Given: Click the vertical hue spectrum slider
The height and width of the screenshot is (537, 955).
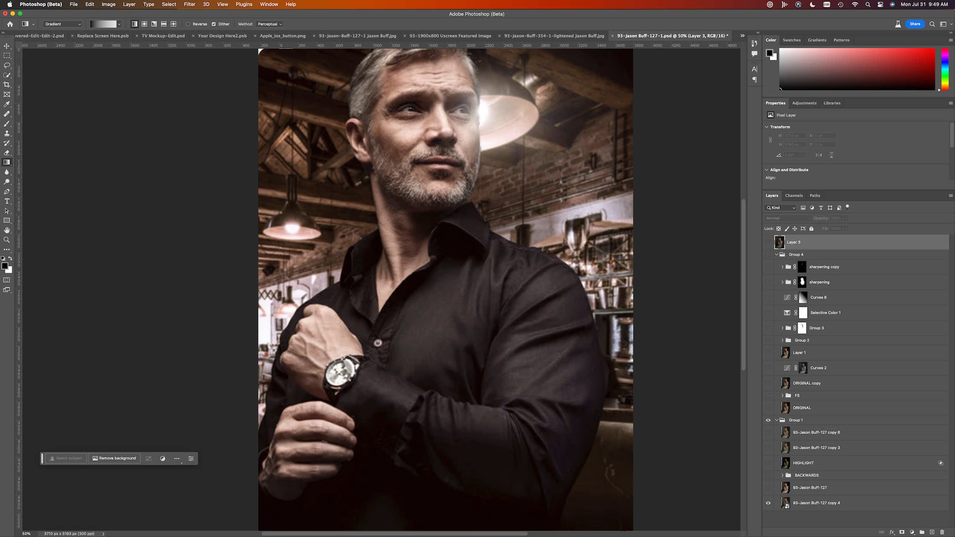Looking at the screenshot, I should point(944,69).
